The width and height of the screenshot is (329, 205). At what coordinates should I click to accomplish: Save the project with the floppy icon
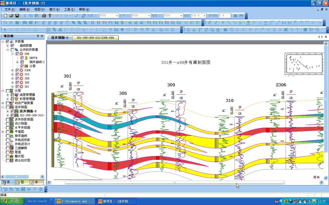17,16
